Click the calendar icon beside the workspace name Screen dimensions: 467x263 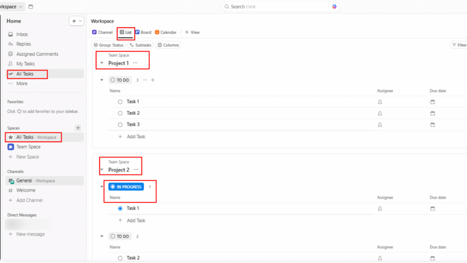point(30,7)
